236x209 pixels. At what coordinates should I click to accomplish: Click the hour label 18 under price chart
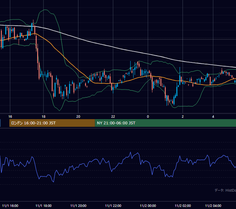pyautogui.click(x=43, y=117)
